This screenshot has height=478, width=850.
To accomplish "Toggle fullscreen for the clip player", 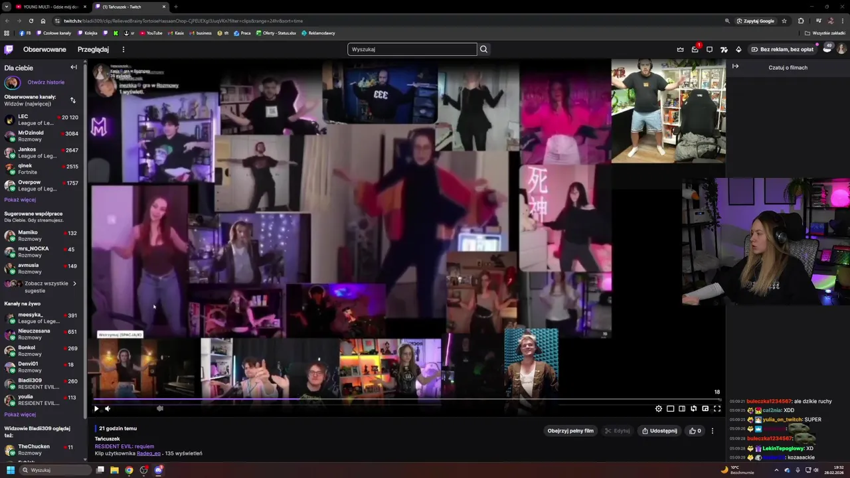I will click(717, 409).
